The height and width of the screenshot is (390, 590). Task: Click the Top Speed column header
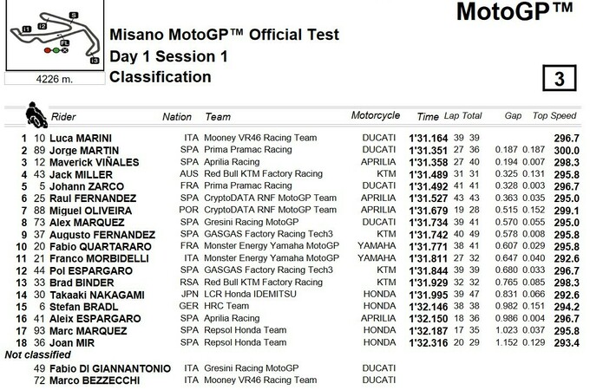pyautogui.click(x=554, y=116)
